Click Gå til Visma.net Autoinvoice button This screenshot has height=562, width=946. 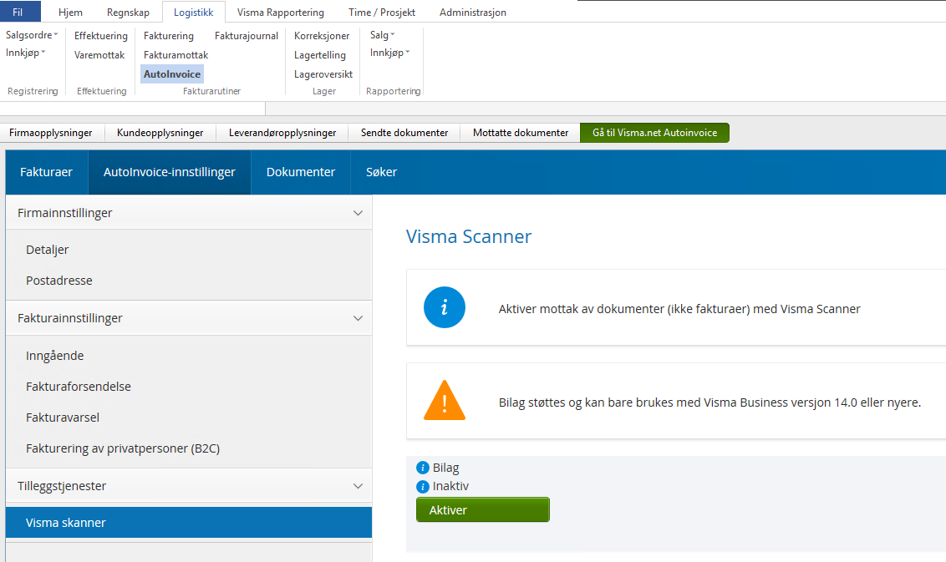pyautogui.click(x=654, y=133)
